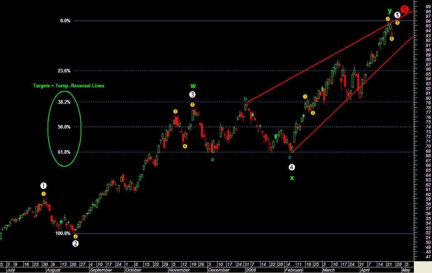
Task: Click the May month label
Action: [406, 270]
